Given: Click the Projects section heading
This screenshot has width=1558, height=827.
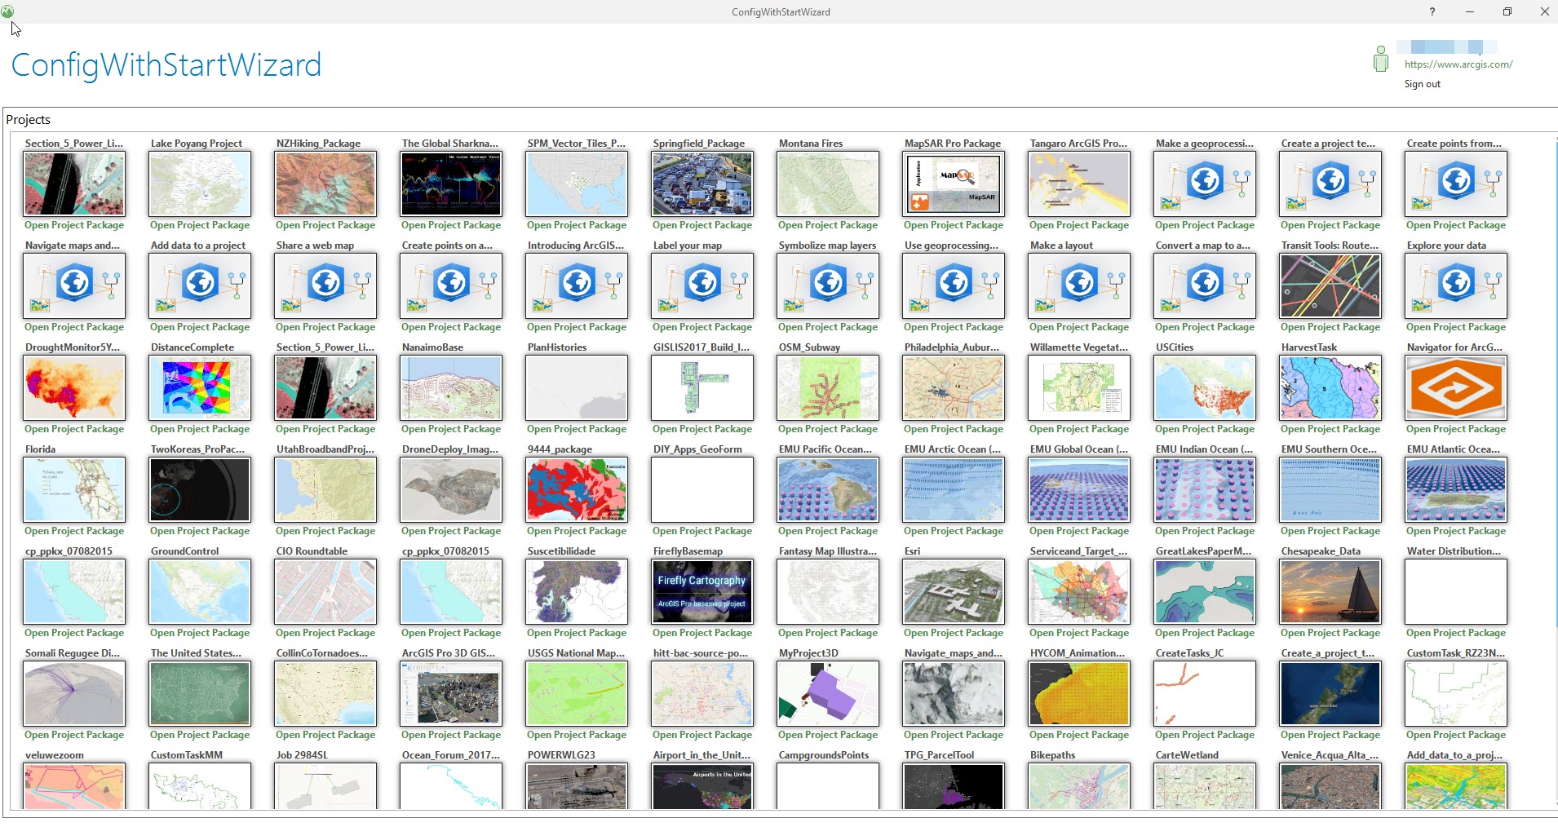Looking at the screenshot, I should (x=29, y=120).
